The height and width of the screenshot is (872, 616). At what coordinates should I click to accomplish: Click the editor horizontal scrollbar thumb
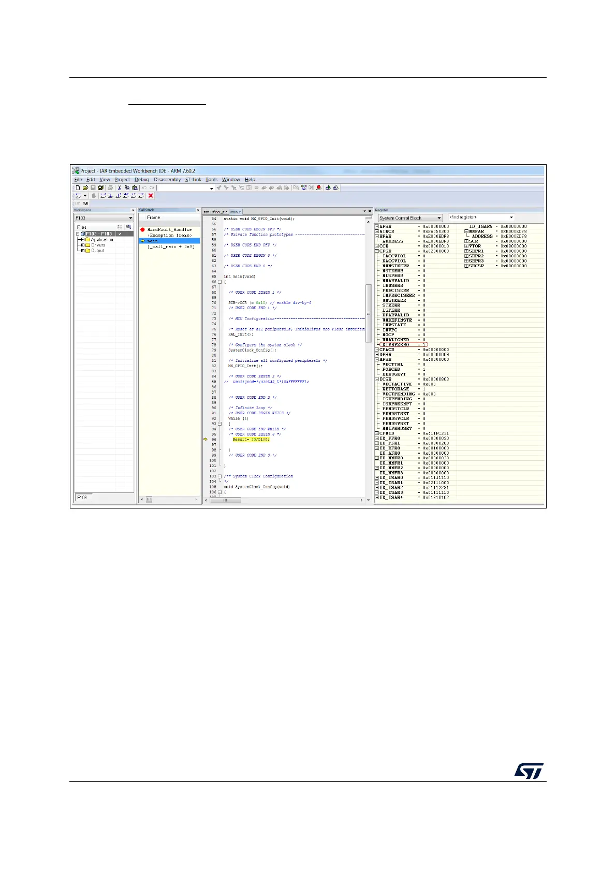(x=225, y=500)
